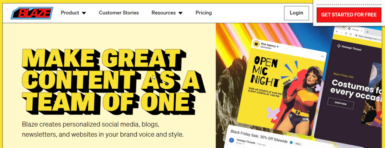
Task: Click the Shop Now button in Vantage Thread mockup
Action: (341, 104)
